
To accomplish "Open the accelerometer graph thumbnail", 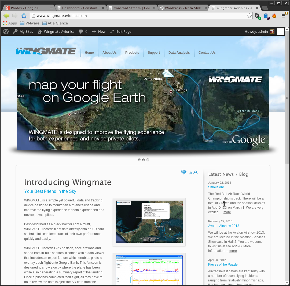I will click(x=149, y=270).
